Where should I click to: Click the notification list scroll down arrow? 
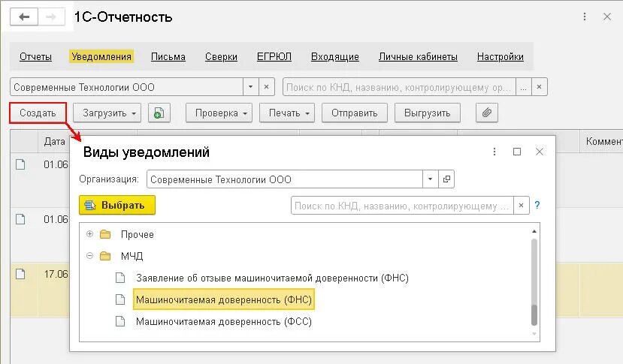[x=534, y=334]
